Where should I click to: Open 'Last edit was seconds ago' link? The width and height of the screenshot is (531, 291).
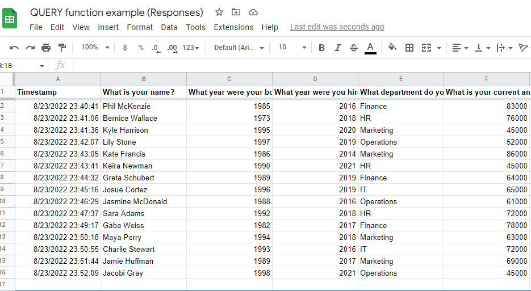click(337, 27)
